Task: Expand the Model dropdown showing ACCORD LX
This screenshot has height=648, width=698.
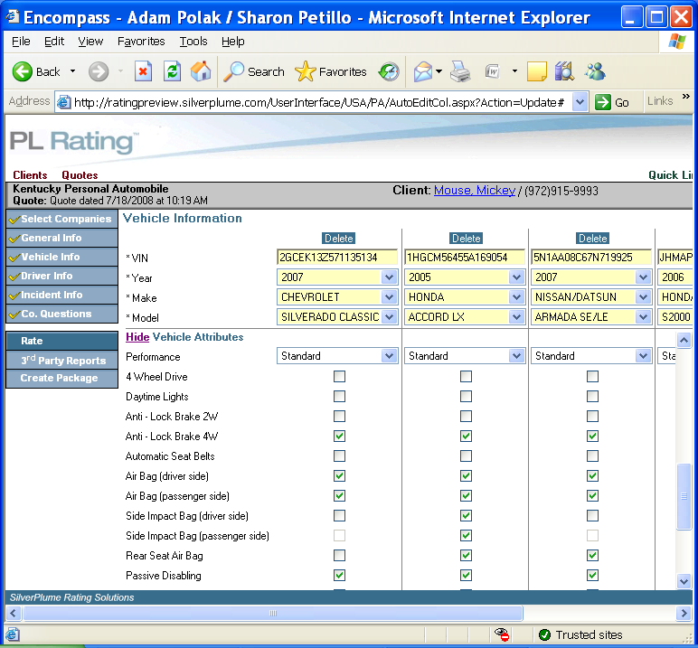Action: tap(516, 317)
